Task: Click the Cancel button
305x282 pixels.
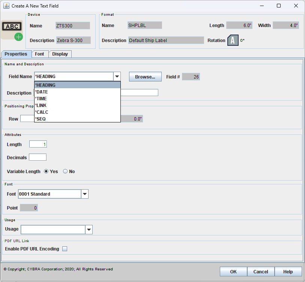Action: (x=261, y=271)
